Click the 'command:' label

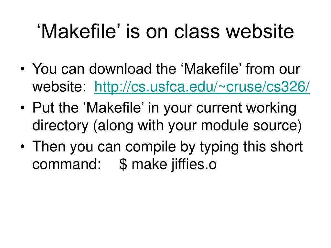click(x=67, y=164)
